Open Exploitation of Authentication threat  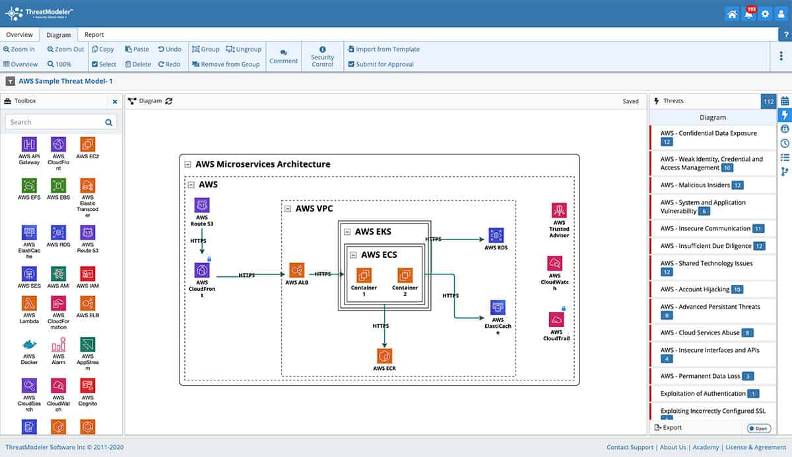pyautogui.click(x=713, y=393)
